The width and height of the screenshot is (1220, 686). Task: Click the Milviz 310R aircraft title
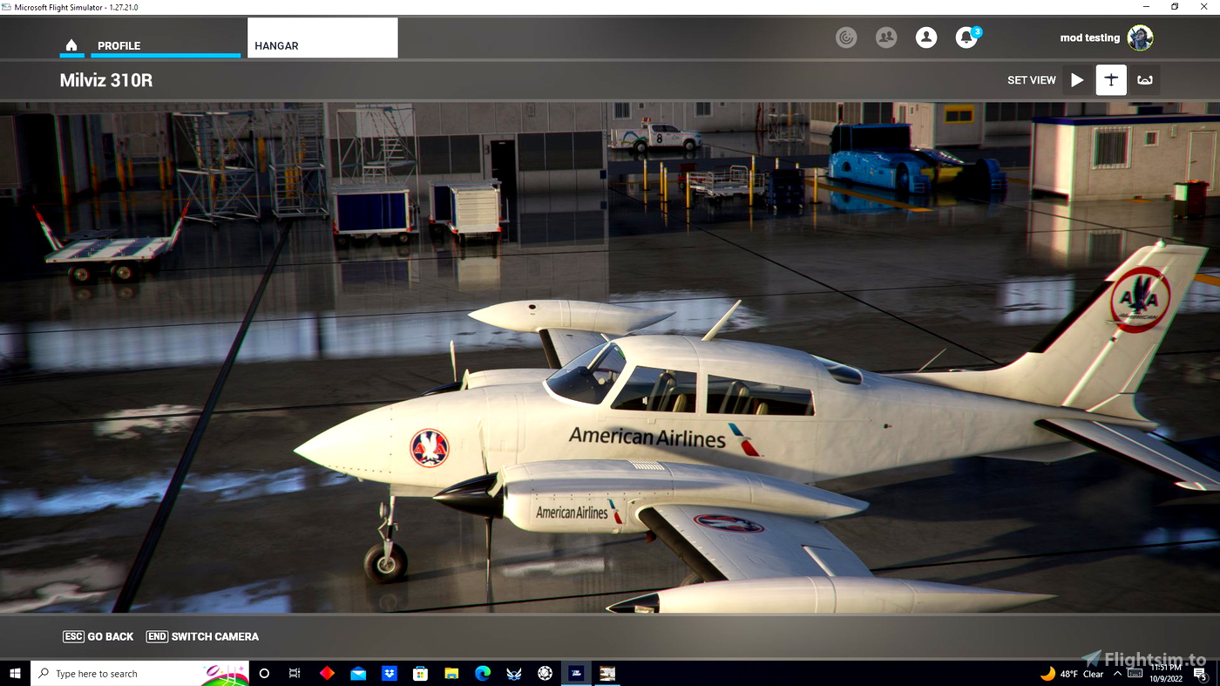point(106,81)
